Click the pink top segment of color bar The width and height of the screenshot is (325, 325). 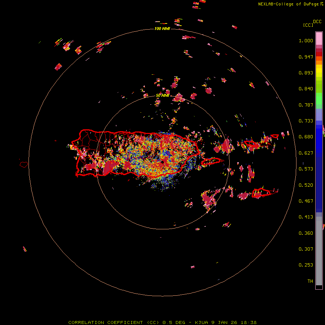pos(319,38)
